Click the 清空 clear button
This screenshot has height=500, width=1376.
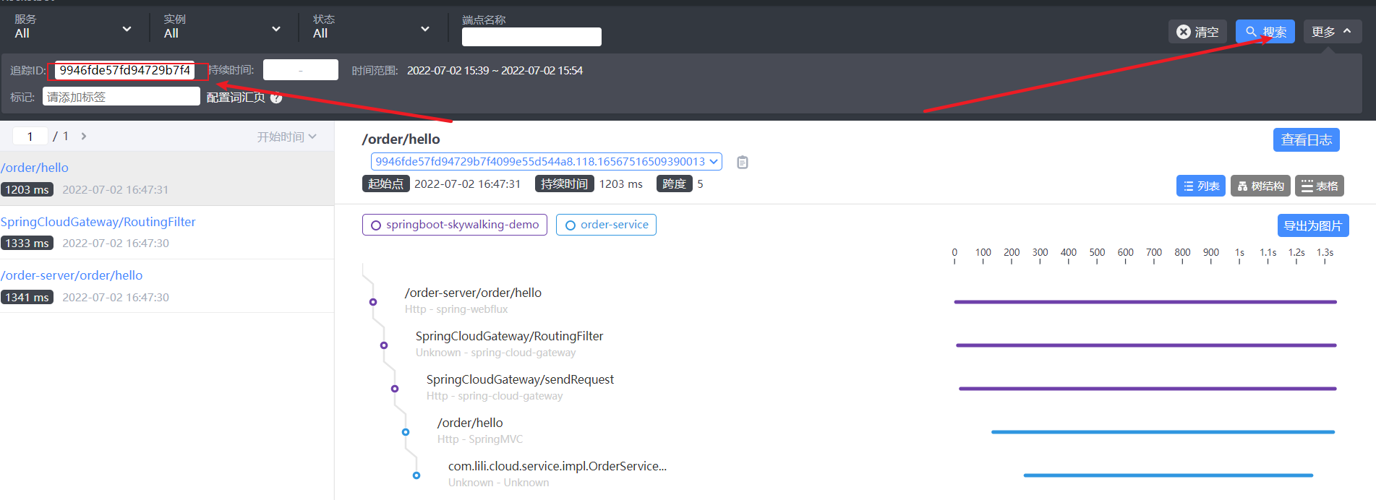click(1197, 32)
